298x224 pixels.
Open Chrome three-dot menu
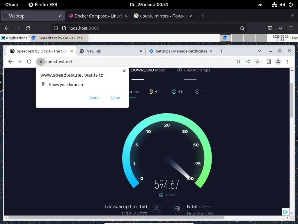(x=288, y=62)
